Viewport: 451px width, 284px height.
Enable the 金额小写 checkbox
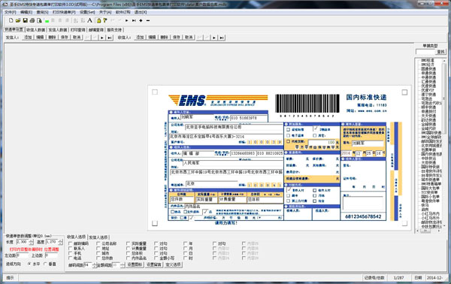click(156, 258)
